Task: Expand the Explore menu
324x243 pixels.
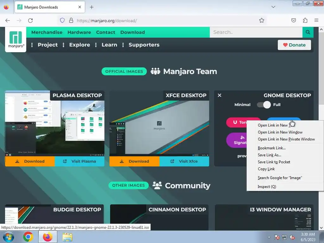Action: [79, 45]
